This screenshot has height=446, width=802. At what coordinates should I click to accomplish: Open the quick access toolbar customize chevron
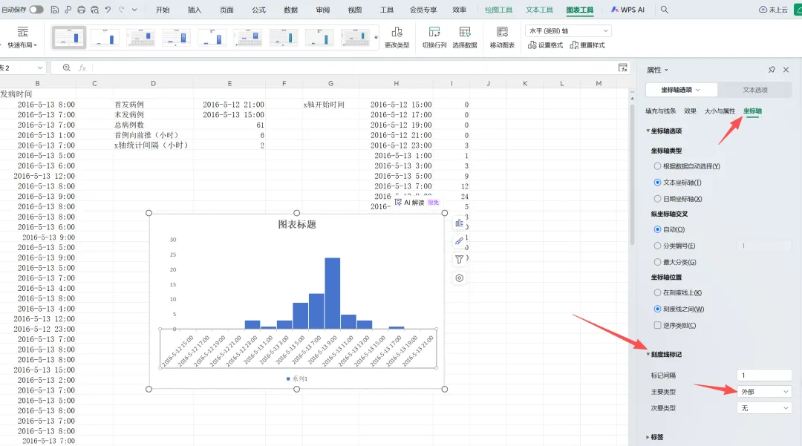pyautogui.click(x=134, y=10)
